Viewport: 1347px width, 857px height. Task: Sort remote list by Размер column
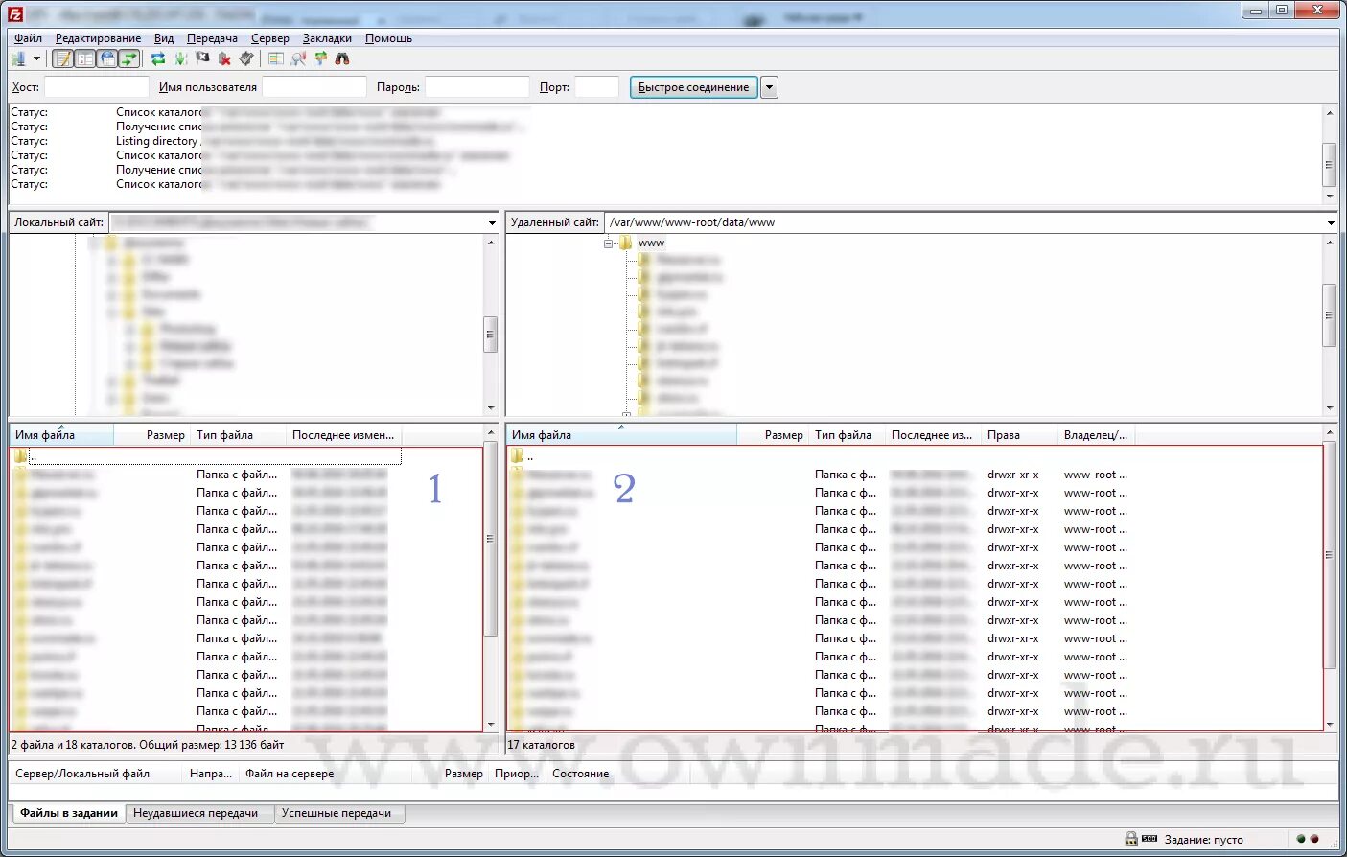[773, 435]
